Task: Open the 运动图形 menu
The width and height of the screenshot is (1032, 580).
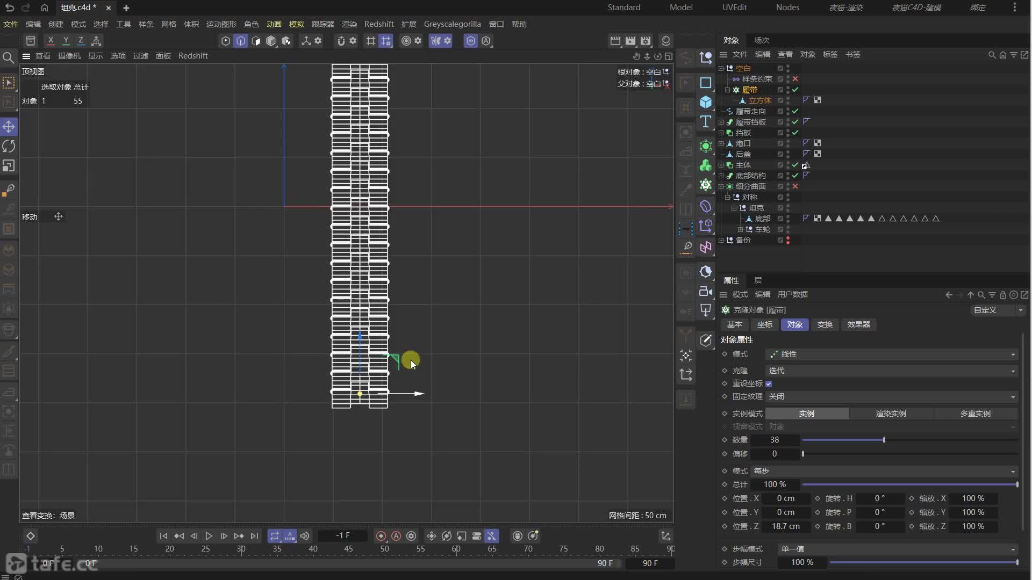Action: [x=221, y=24]
